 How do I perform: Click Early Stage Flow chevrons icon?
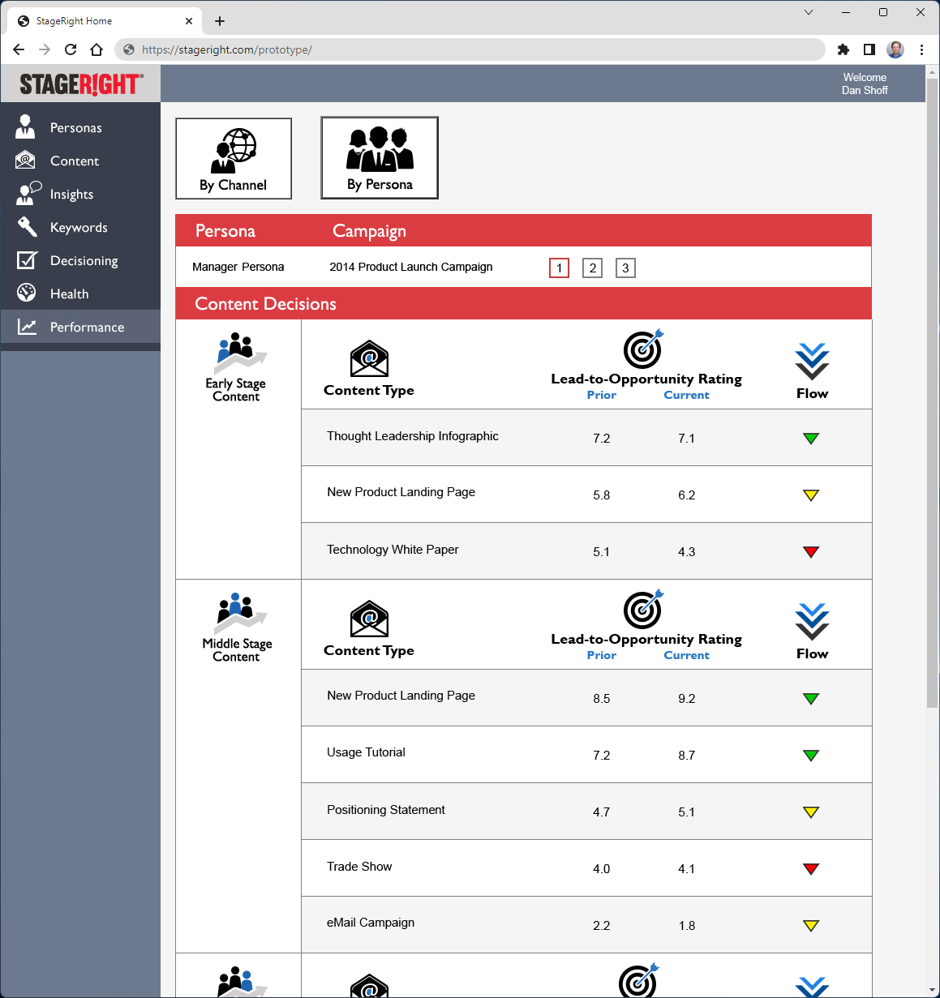coord(812,362)
